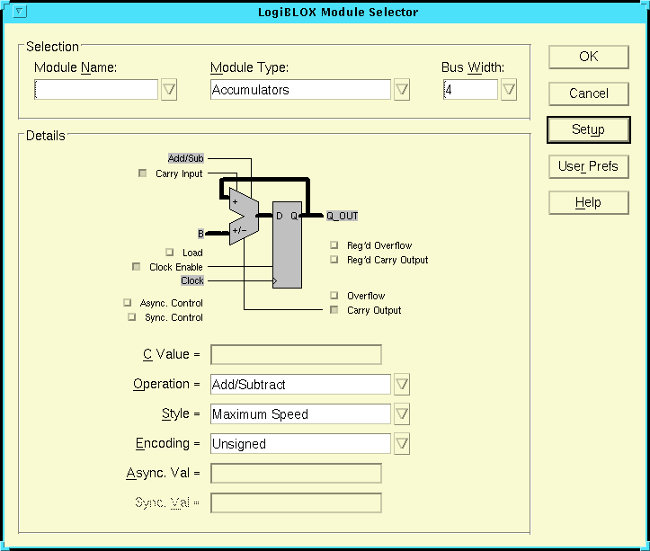
Task: Select the Add/Sub pin label
Action: (186, 158)
